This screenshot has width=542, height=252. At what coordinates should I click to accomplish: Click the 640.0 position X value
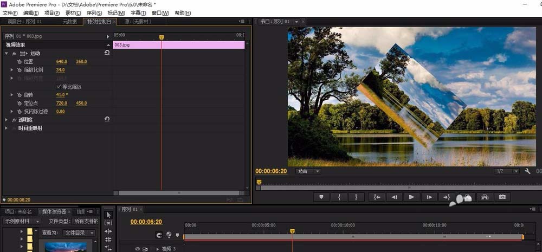point(61,62)
